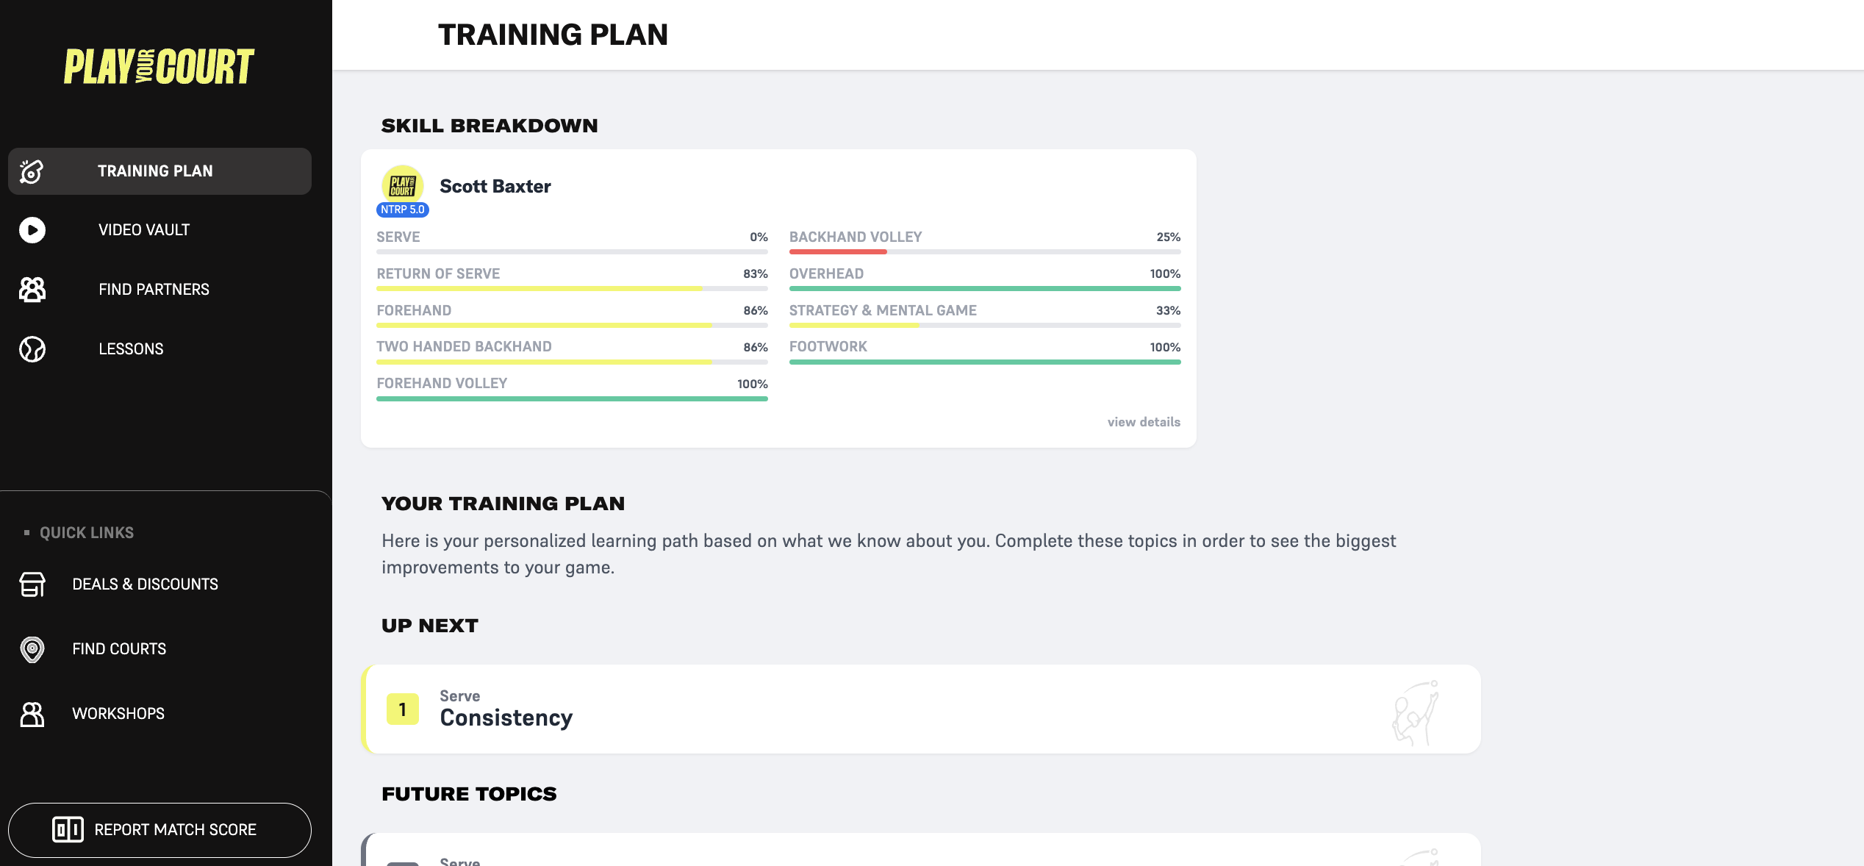Open the Video Vault menu item
This screenshot has width=1864, height=866.
pos(159,230)
